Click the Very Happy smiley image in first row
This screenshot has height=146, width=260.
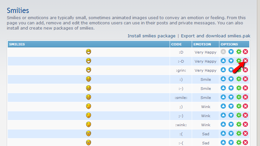[x=88, y=52]
